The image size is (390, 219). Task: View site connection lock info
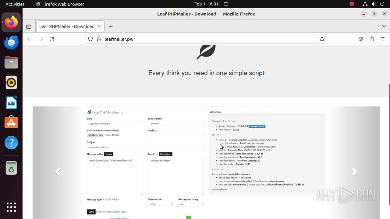coord(99,39)
